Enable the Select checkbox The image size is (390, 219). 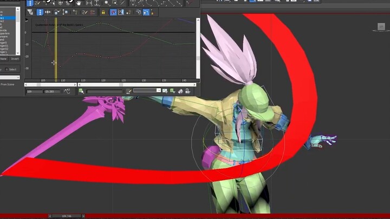click(x=6, y=70)
